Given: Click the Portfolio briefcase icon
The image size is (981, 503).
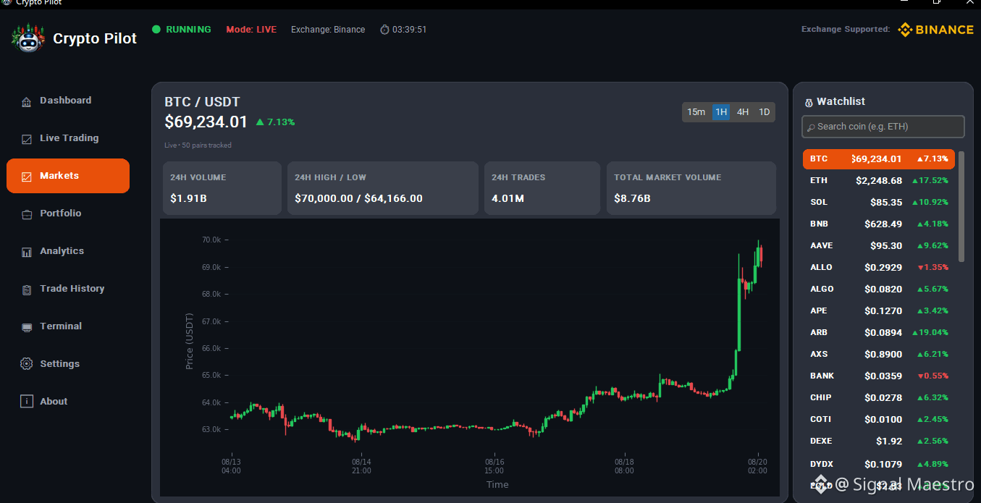Looking at the screenshot, I should pos(27,214).
